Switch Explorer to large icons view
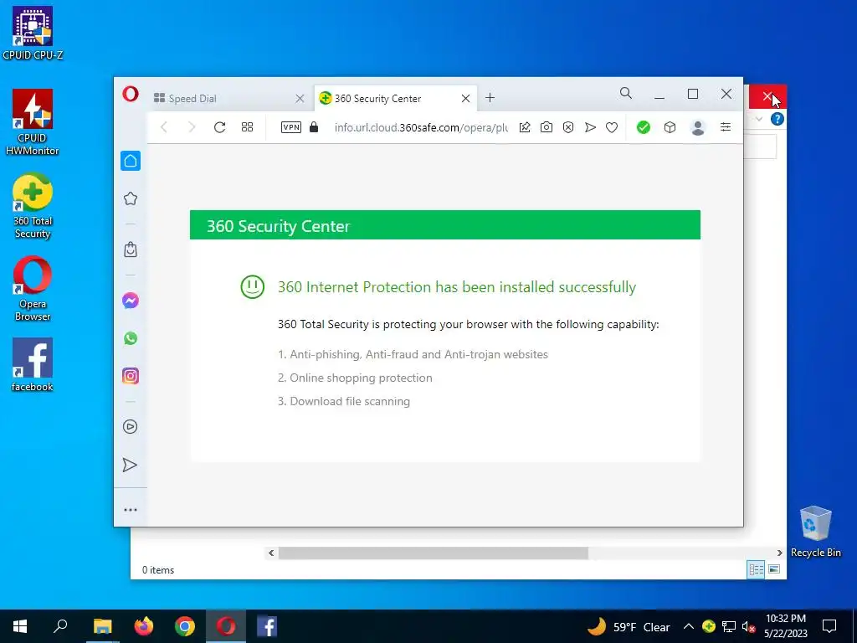 click(x=774, y=569)
